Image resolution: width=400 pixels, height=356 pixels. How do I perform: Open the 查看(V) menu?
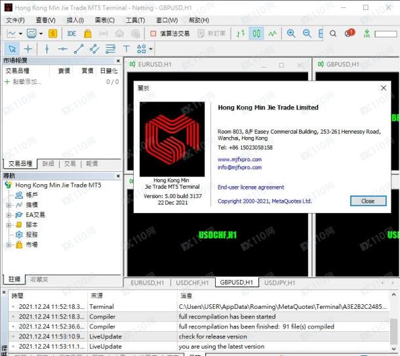(x=45, y=20)
